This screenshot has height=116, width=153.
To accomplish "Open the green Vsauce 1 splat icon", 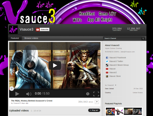I will [134, 4].
